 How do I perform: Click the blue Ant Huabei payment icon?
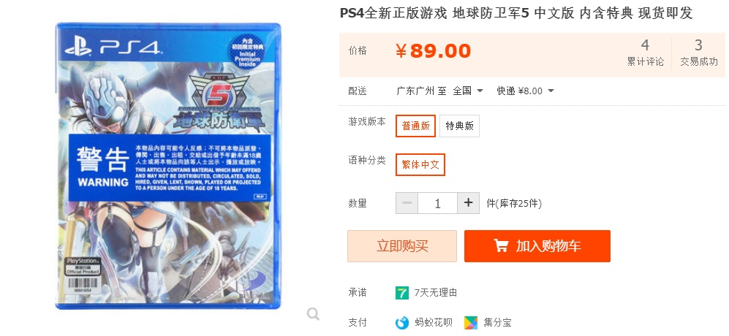coord(401,322)
